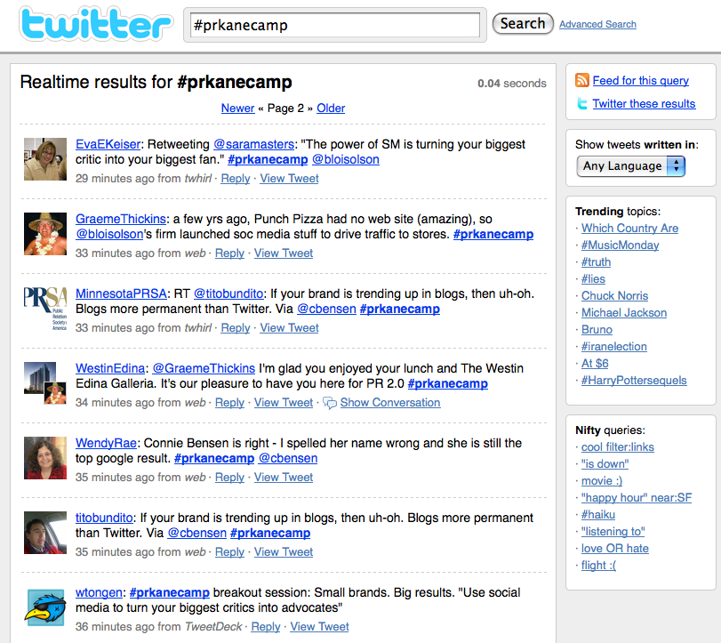Open trending topic Which Country Are

630,229
